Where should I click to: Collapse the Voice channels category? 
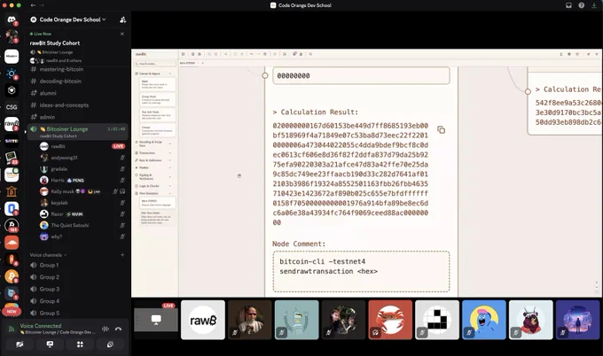point(48,255)
